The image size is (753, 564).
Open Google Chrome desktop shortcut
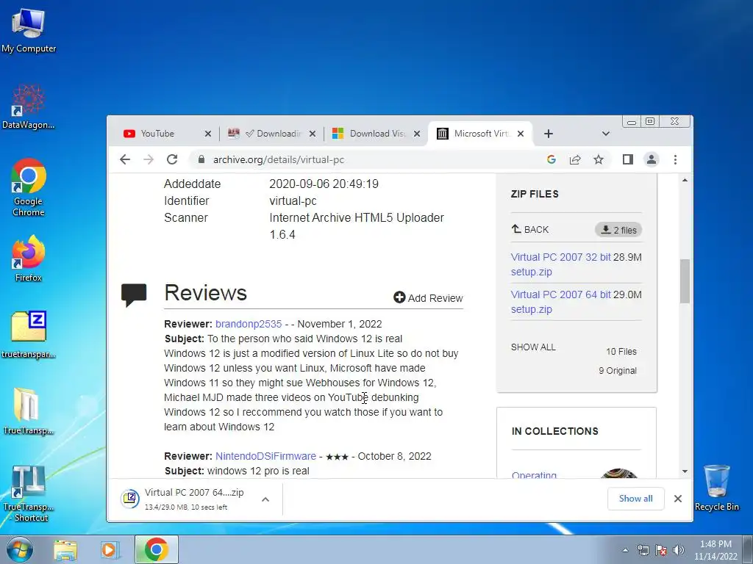pos(29,187)
